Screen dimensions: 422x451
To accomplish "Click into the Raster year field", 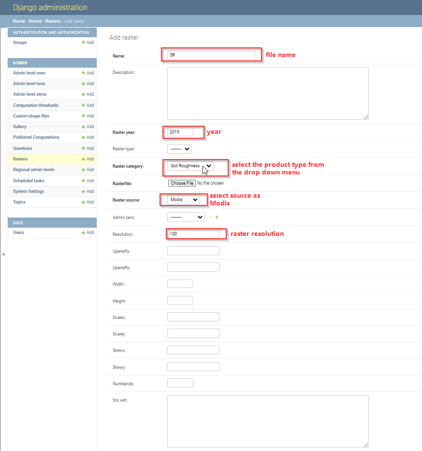I will click(180, 132).
